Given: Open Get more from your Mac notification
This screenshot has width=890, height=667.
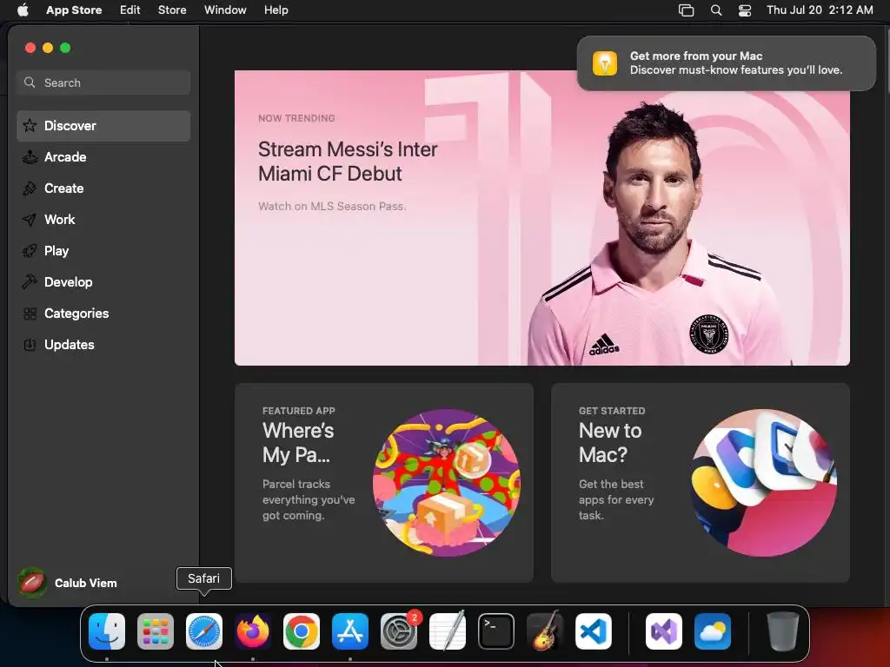Looking at the screenshot, I should [x=727, y=63].
